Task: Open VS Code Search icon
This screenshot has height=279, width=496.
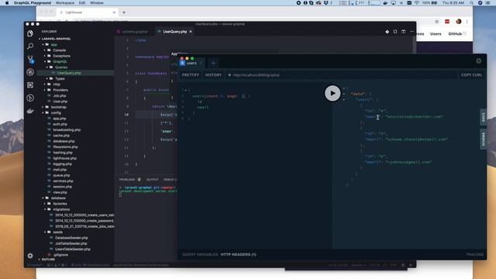Action: click(30, 46)
